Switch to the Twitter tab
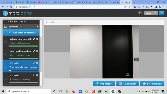 coord(67,2)
